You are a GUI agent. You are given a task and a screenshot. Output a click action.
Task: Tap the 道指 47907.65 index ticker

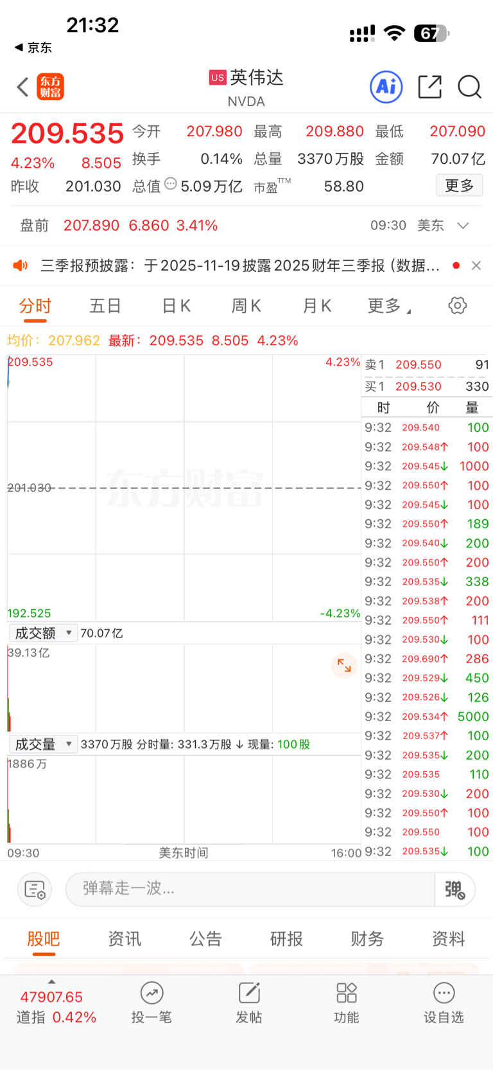(56, 1007)
